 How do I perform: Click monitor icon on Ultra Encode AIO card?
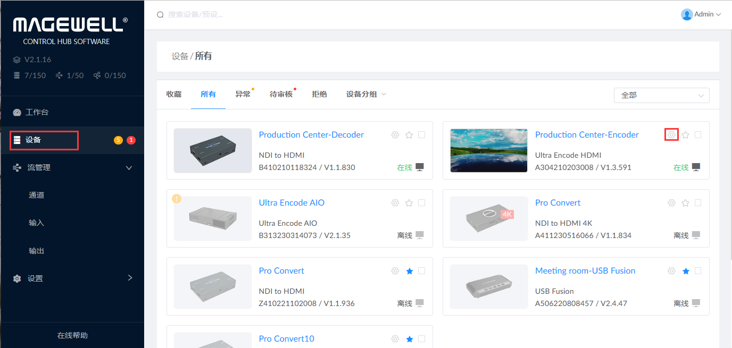point(420,235)
